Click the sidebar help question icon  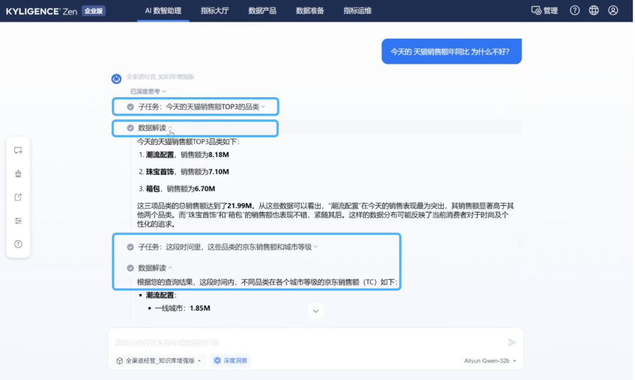(x=18, y=244)
